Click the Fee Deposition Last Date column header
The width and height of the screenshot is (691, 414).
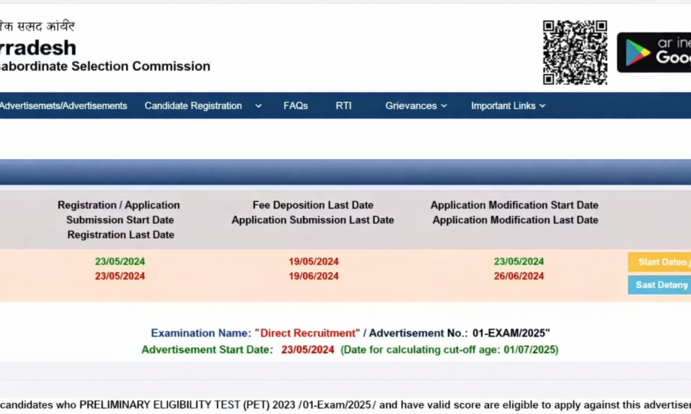pos(312,205)
